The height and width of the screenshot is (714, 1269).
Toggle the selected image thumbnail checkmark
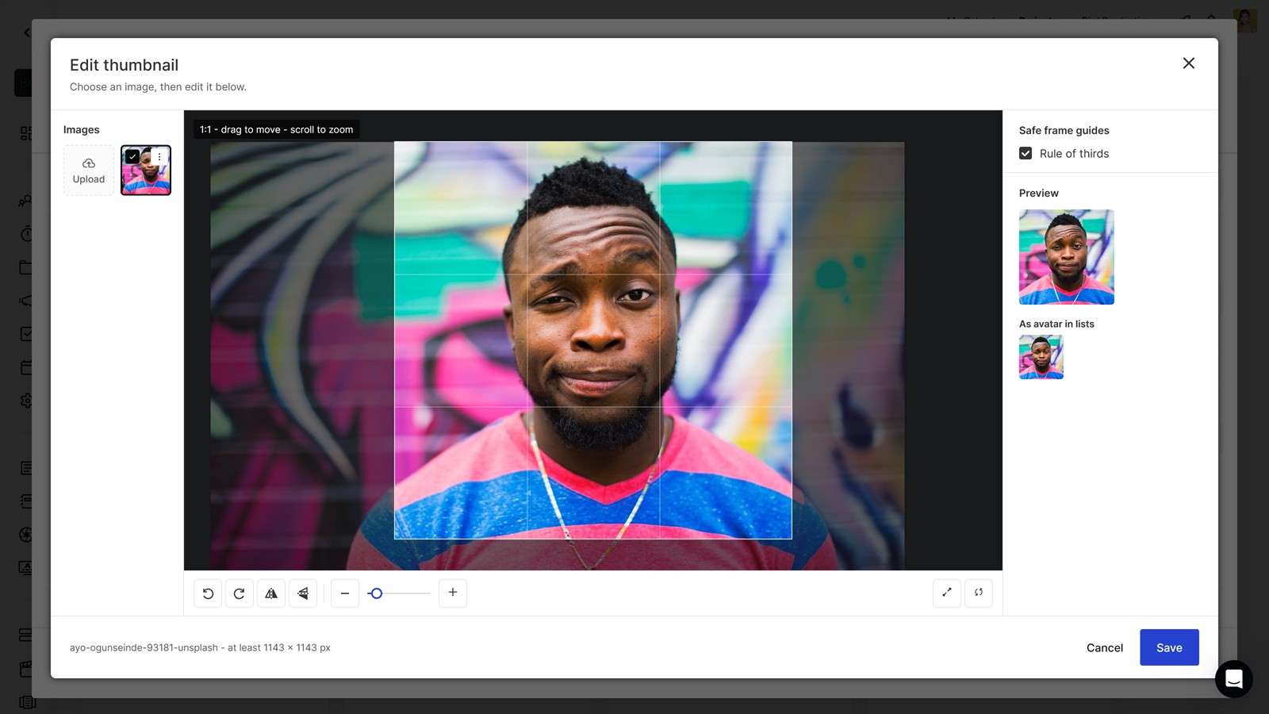(132, 157)
